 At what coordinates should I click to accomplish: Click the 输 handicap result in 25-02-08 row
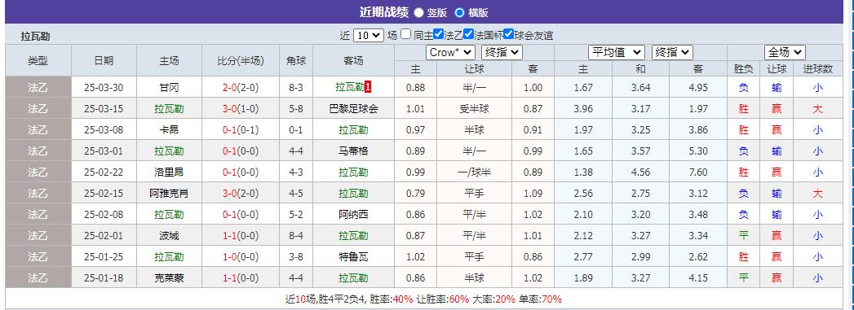pos(777,215)
